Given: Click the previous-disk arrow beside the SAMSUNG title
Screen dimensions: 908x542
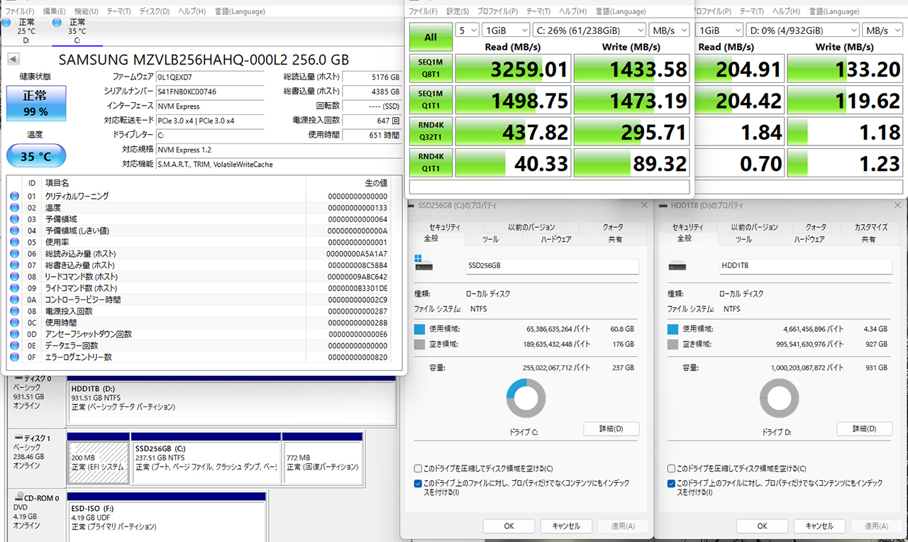Looking at the screenshot, I should pos(13,59).
